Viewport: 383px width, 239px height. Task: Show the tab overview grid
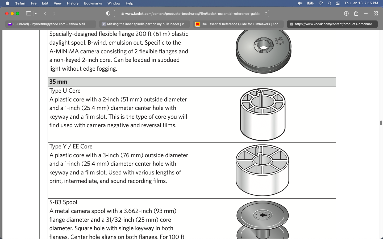[x=376, y=14]
